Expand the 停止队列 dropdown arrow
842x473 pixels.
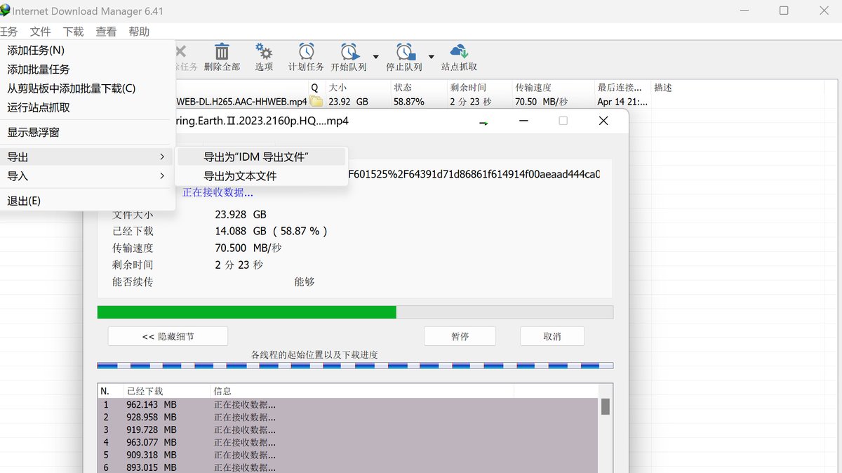[431, 57]
